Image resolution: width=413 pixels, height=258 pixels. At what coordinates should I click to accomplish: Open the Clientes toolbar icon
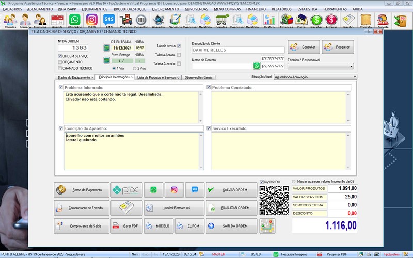coord(10,21)
